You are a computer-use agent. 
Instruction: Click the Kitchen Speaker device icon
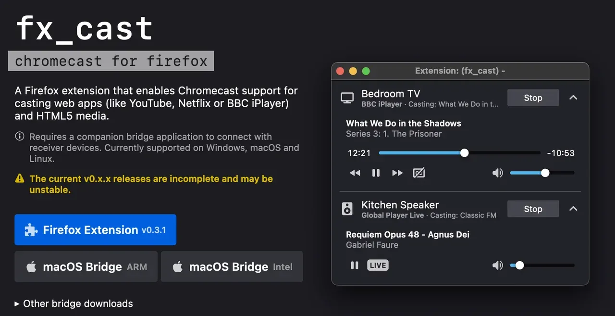point(347,209)
